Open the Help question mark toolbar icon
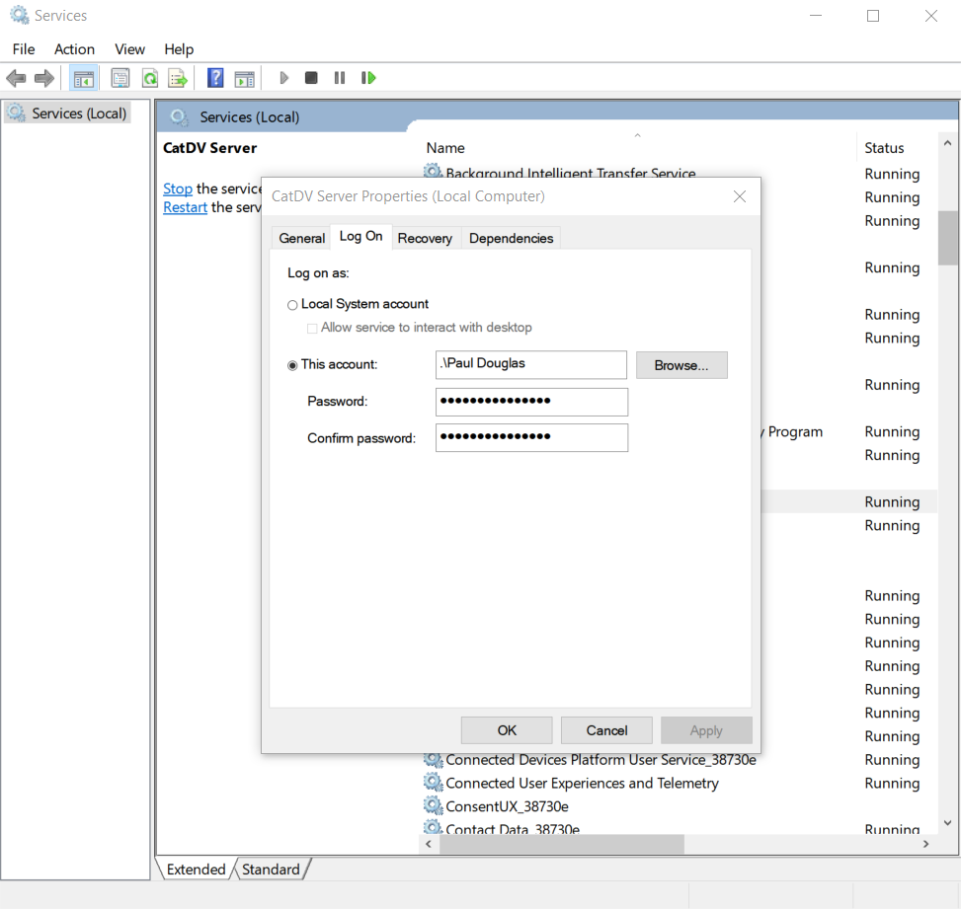 point(215,78)
